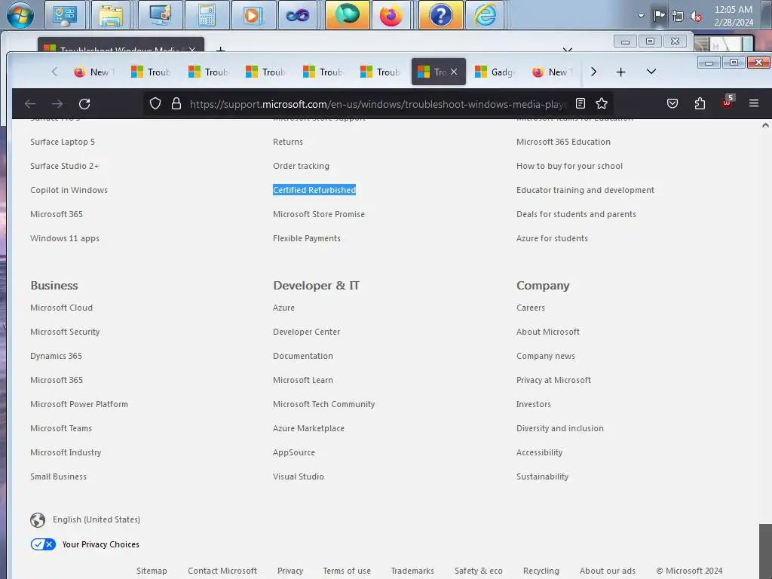Open a new tab with plus button
Image resolution: width=772 pixels, height=579 pixels.
coord(621,72)
